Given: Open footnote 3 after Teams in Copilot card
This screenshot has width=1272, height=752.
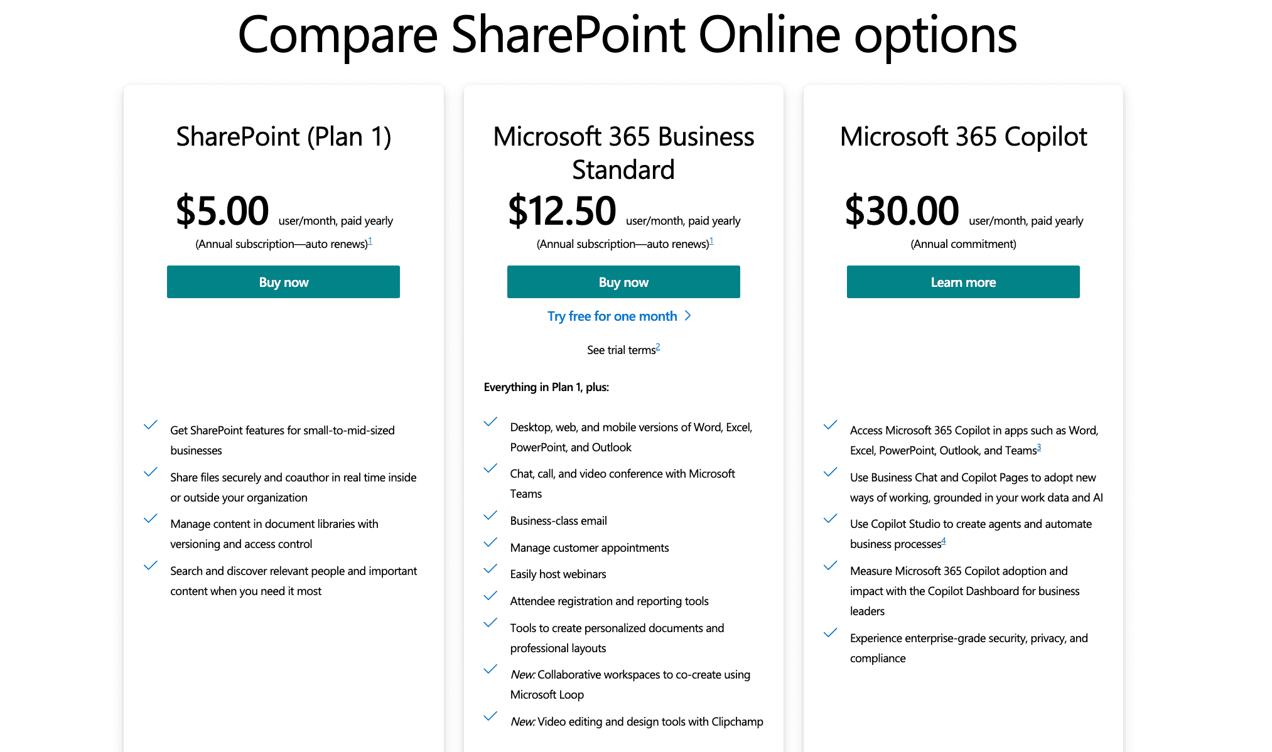Looking at the screenshot, I should pos(1039,447).
